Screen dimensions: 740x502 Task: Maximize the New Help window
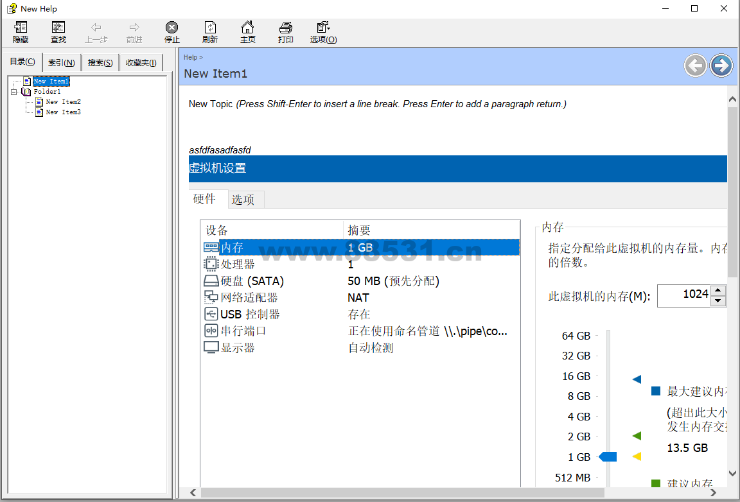pyautogui.click(x=694, y=8)
